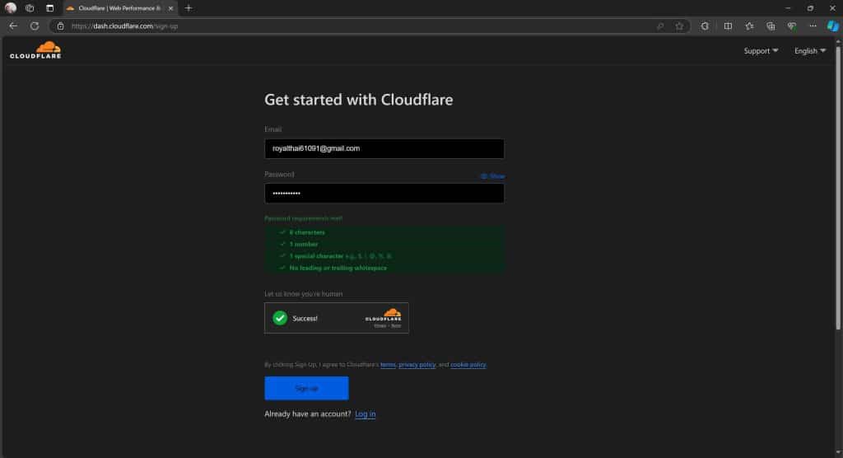Open the browser extensions icon
The height and width of the screenshot is (458, 843).
[x=705, y=26]
